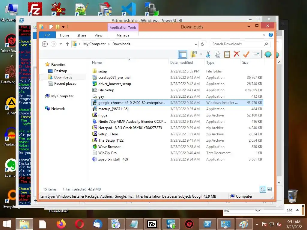Click the folder options toolbar icon

click(194, 54)
